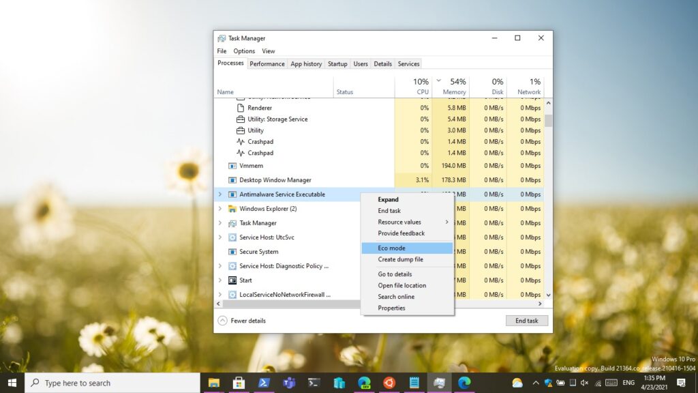Expand Service Host: Diagnostic Policy entry

coord(219,266)
